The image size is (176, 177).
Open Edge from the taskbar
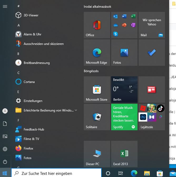pyautogui.click(x=134, y=173)
